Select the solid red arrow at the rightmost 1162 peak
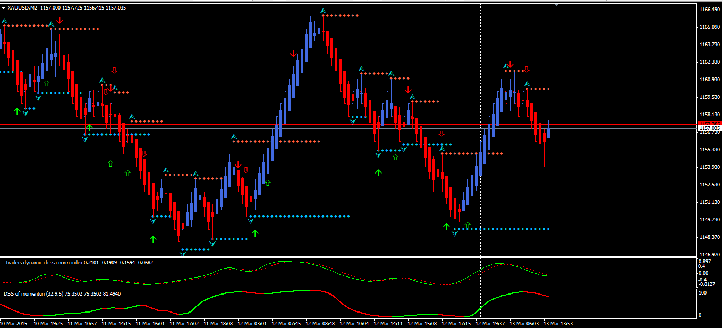This screenshot has height=329, width=723. point(510,64)
